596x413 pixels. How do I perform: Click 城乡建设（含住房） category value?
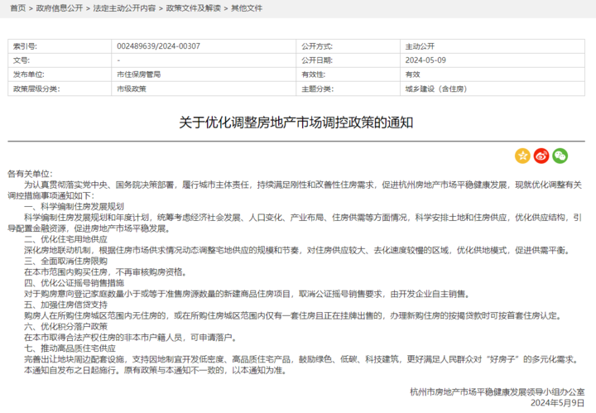point(436,89)
